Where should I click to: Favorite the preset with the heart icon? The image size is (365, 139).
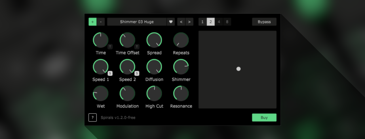(171, 22)
